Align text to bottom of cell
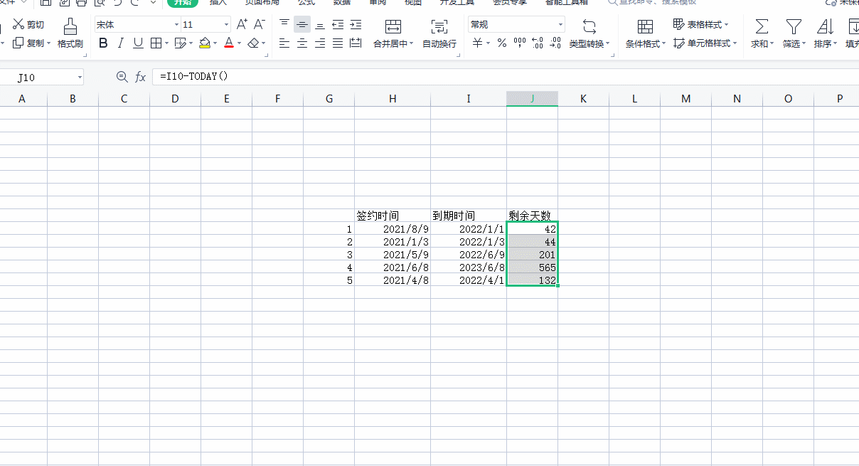This screenshot has height=466, width=859. (x=320, y=25)
